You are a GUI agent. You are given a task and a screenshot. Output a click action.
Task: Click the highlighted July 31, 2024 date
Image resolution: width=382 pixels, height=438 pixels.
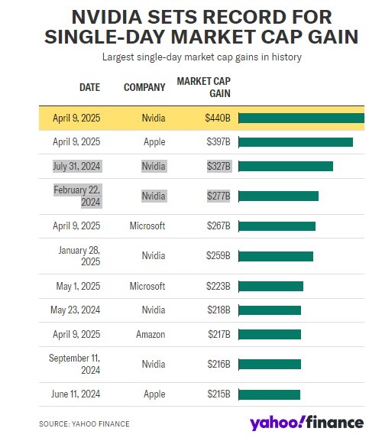coord(77,166)
